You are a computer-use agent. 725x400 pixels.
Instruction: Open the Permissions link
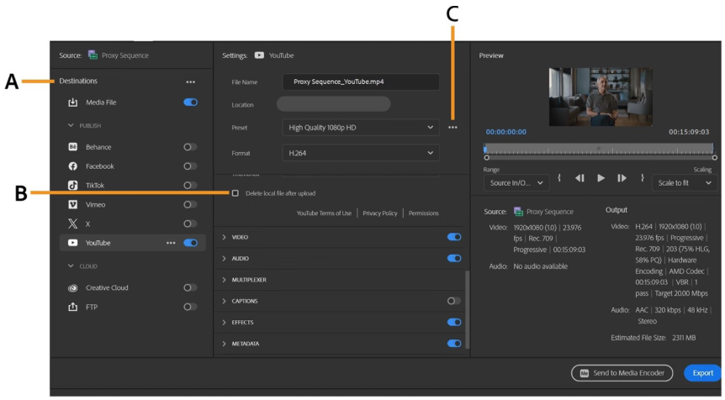pyautogui.click(x=424, y=213)
